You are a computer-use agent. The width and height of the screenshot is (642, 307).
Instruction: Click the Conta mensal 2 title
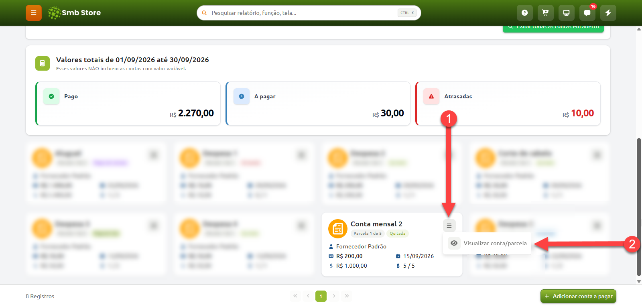pyautogui.click(x=376, y=224)
